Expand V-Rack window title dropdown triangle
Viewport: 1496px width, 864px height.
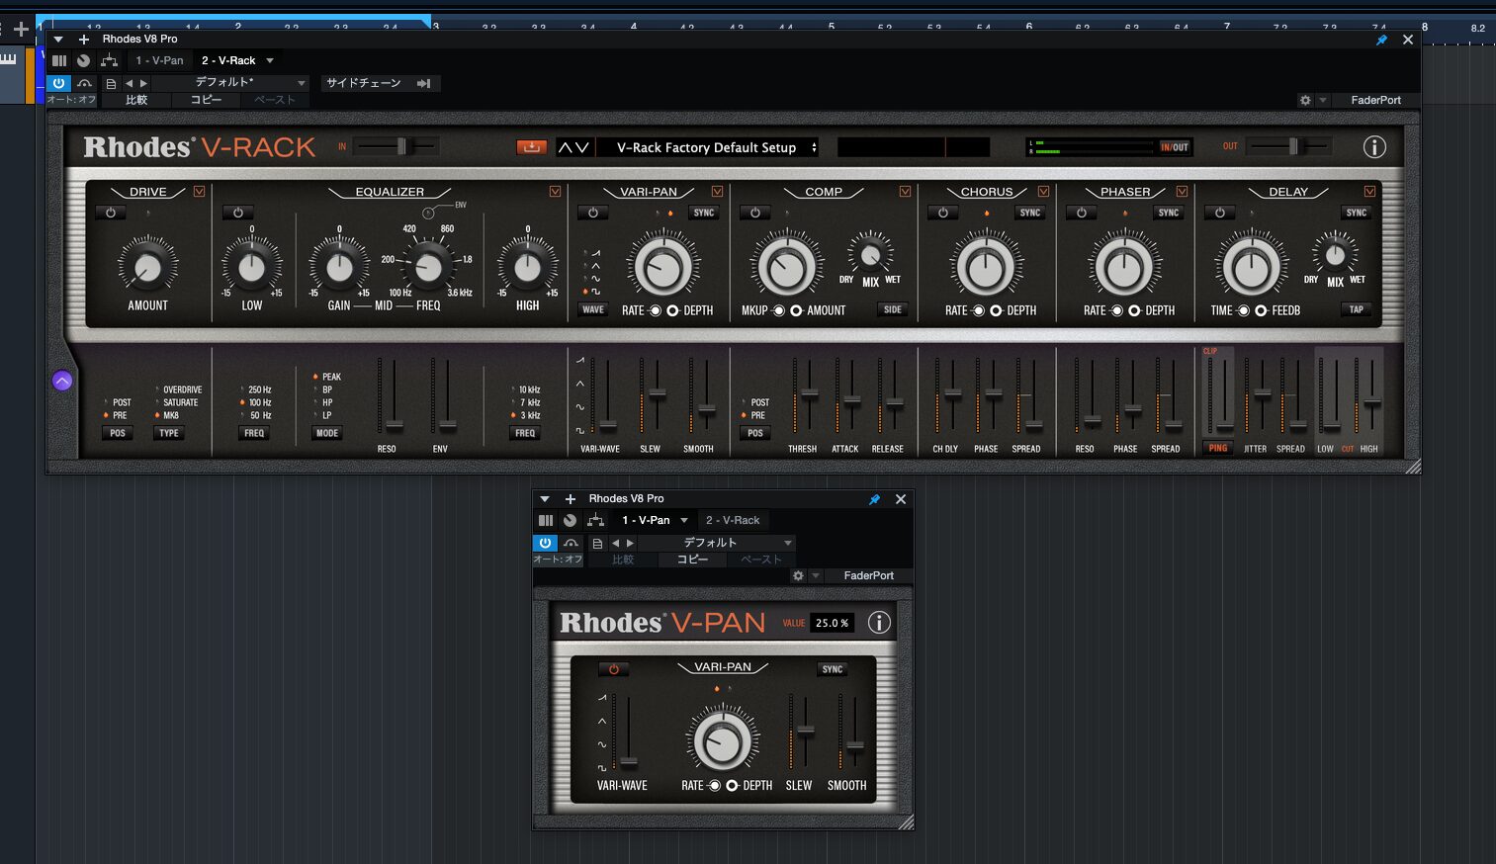tap(58, 40)
